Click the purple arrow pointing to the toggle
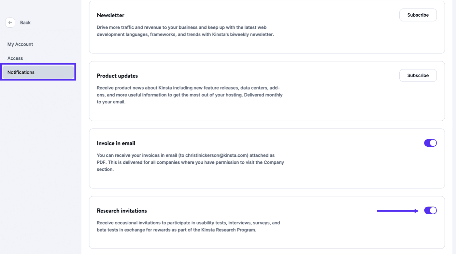The width and height of the screenshot is (456, 254). (x=397, y=210)
